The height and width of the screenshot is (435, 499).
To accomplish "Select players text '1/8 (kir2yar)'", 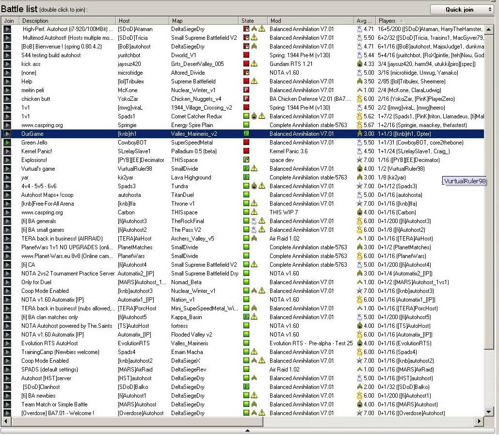I will pos(391,177).
